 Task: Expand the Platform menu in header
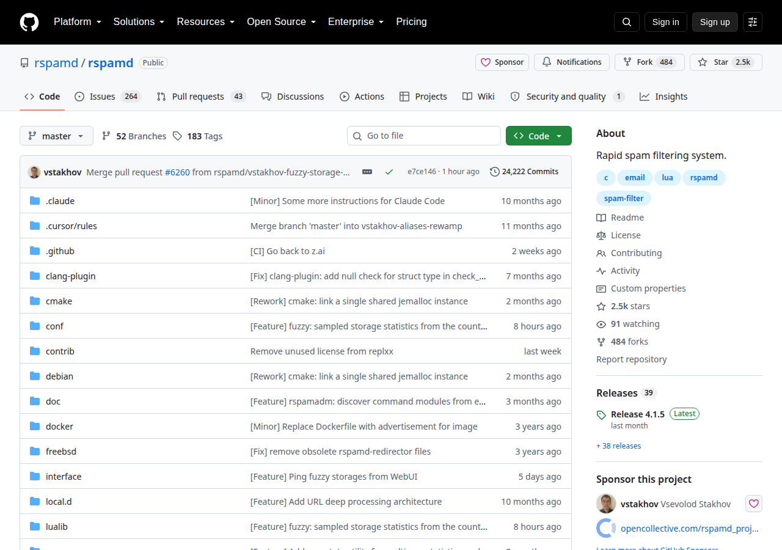point(77,22)
